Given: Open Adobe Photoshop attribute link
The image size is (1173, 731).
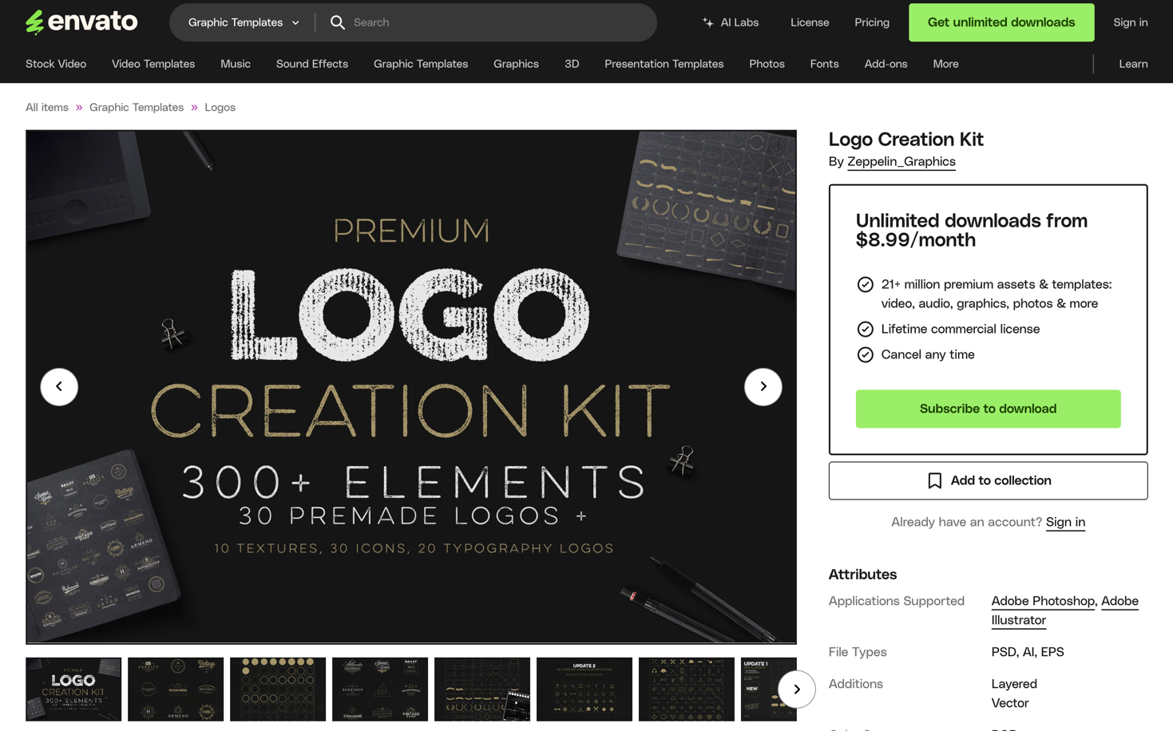Looking at the screenshot, I should click(1043, 601).
